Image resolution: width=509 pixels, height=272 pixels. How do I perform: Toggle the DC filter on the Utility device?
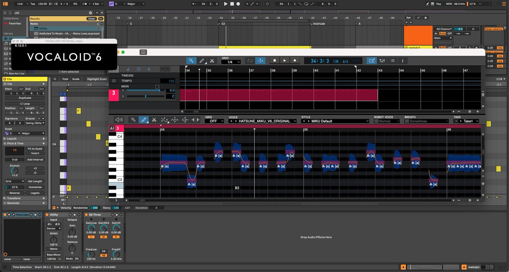point(77,258)
